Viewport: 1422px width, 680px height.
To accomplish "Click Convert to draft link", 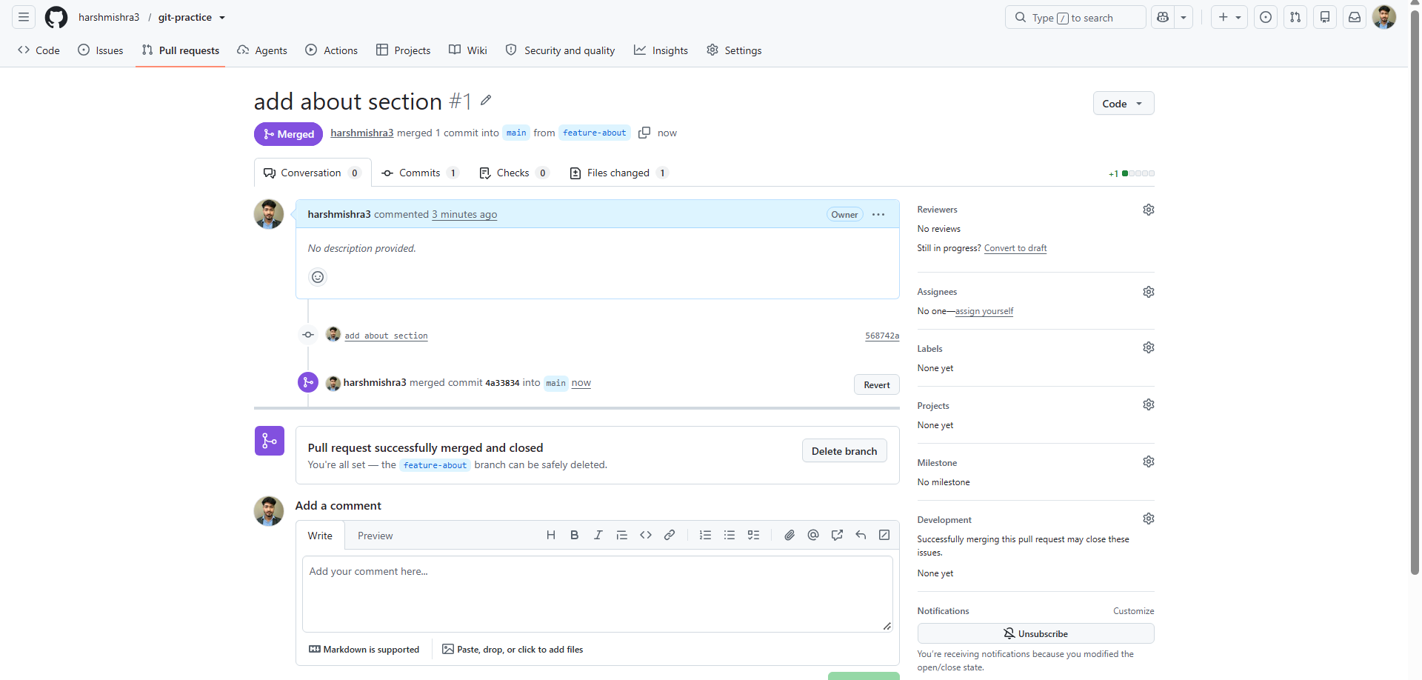I will [x=1015, y=248].
